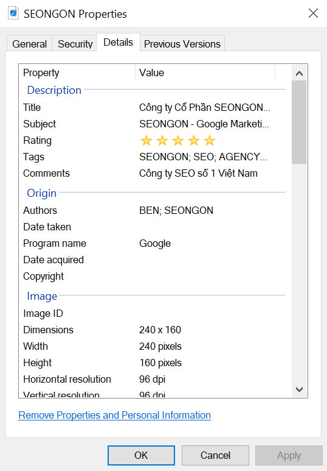Click the Cancel button

[x=215, y=455]
